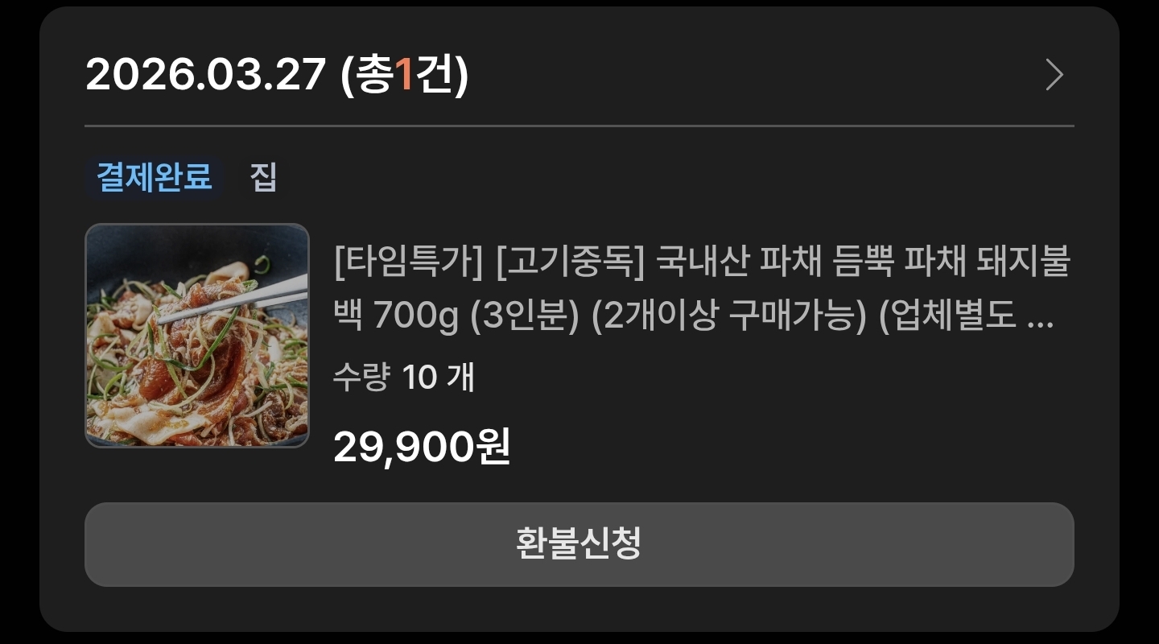Tap the [타임특가] tag in product title
Viewport: 1159px width, 644px height.
point(409,263)
